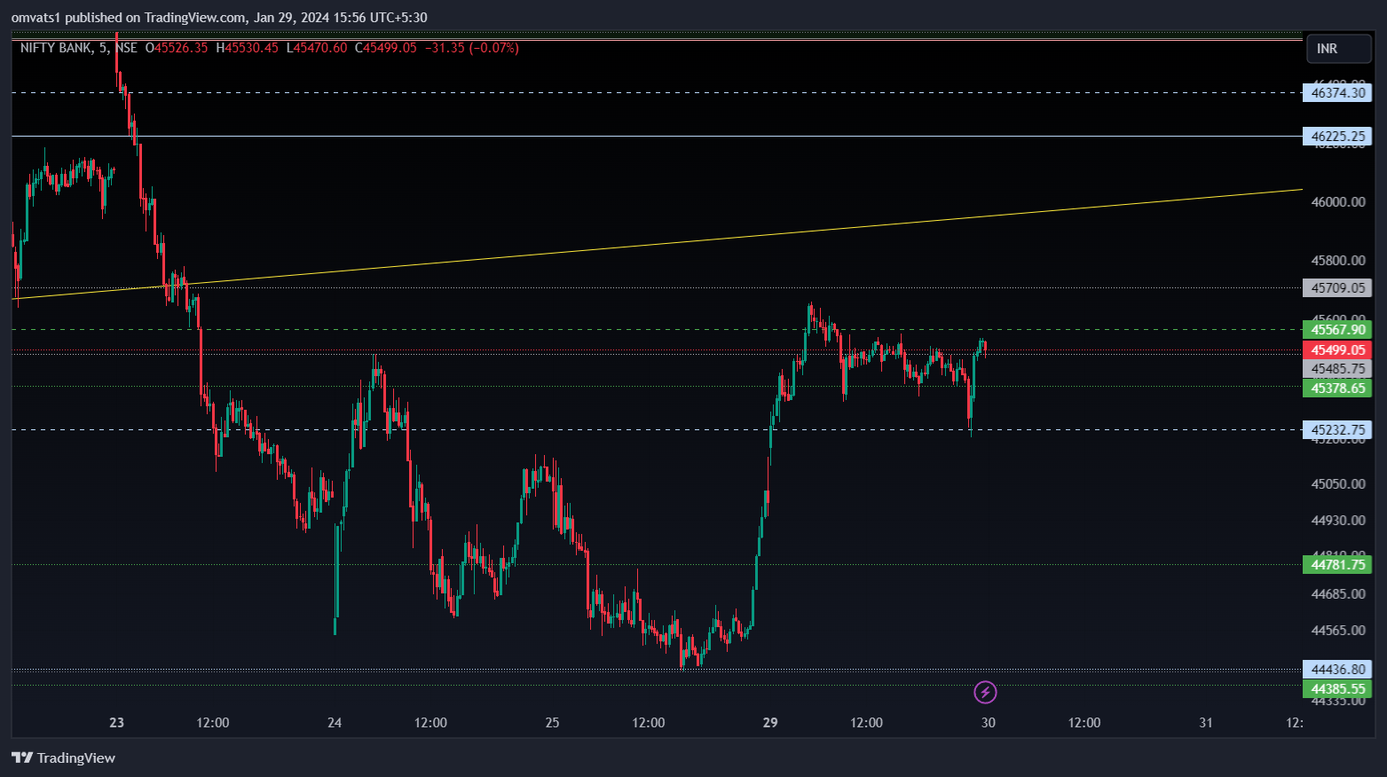
Task: Click the 45800.00 price axis value
Action: coord(1338,261)
